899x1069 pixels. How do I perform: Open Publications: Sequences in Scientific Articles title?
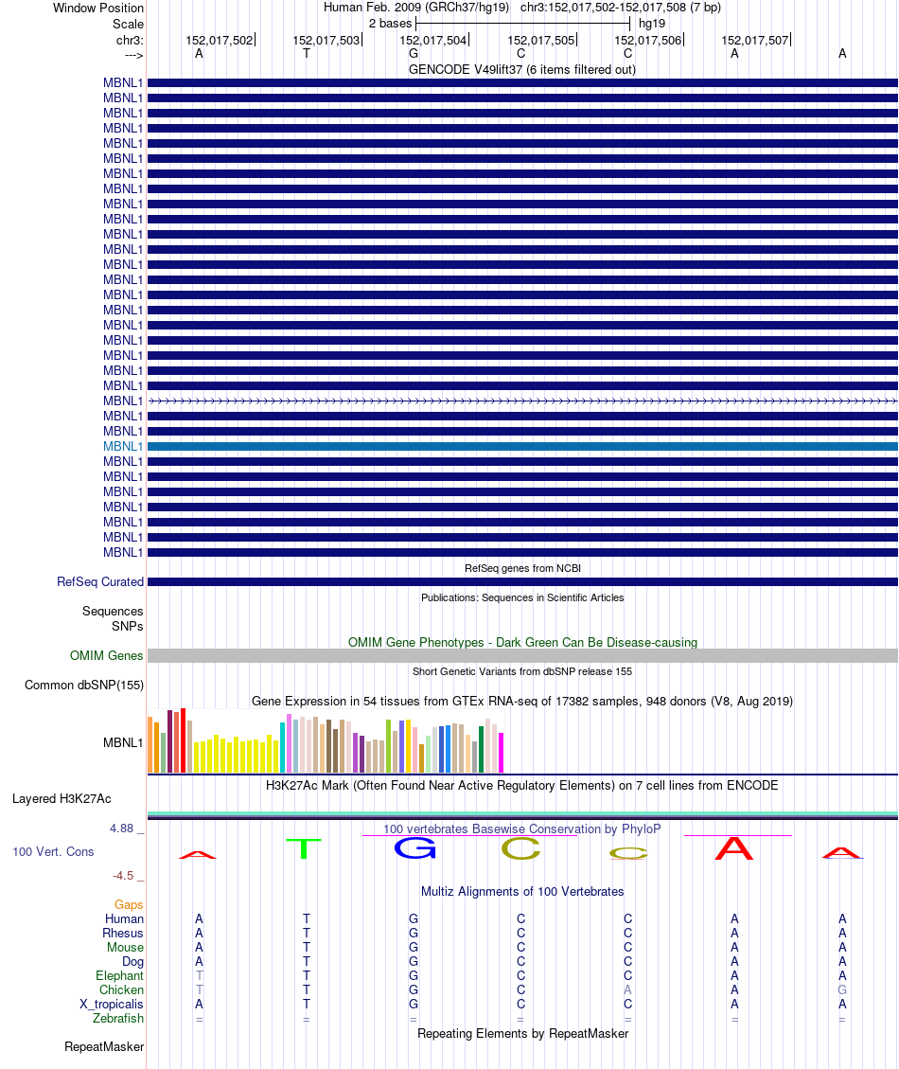pos(522,597)
